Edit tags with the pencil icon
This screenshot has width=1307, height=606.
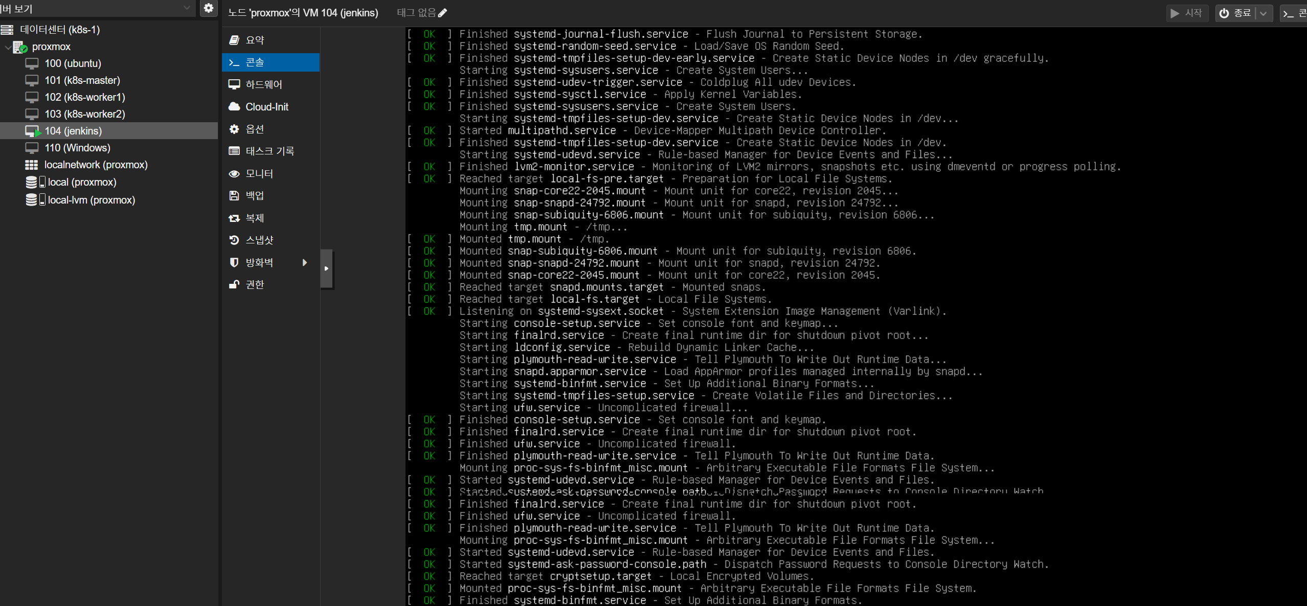coord(443,13)
